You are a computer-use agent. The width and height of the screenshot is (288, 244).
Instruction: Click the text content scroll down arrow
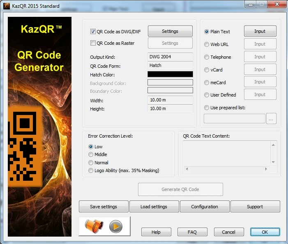[273, 162]
